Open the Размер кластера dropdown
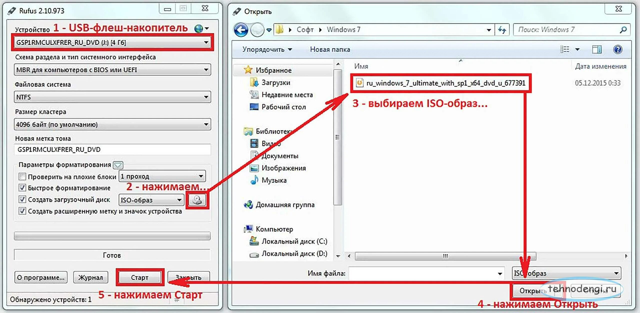 click(x=112, y=124)
